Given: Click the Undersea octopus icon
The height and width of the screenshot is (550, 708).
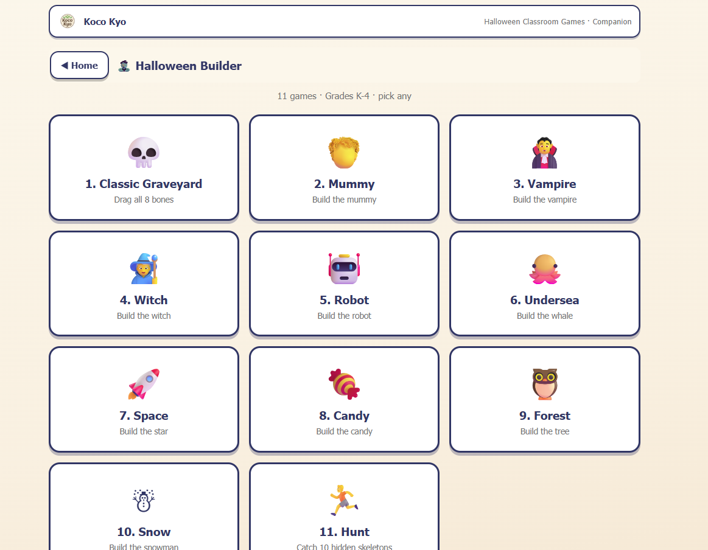Looking at the screenshot, I should pyautogui.click(x=545, y=269).
